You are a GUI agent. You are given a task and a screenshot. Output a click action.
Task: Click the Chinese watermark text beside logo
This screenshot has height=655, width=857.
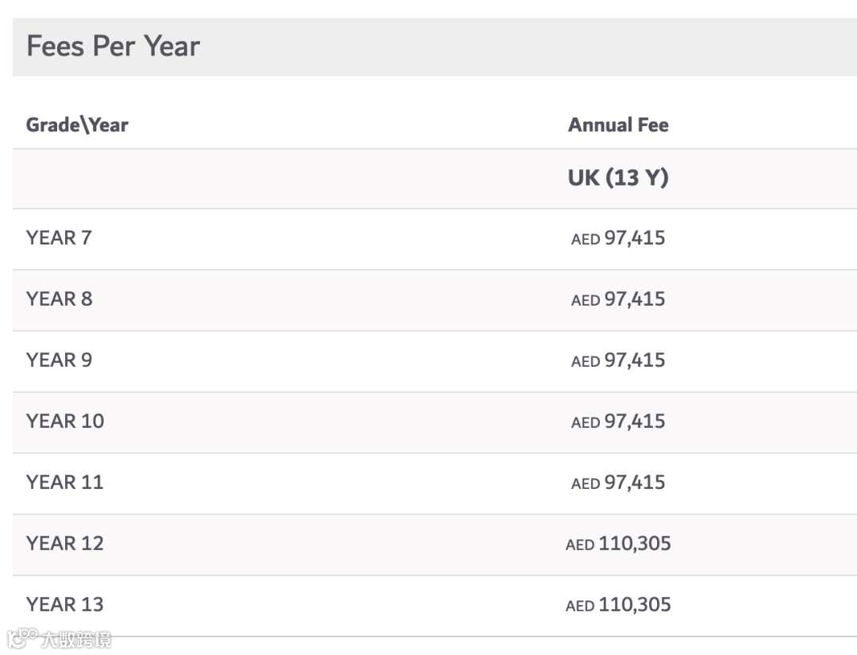[76, 639]
